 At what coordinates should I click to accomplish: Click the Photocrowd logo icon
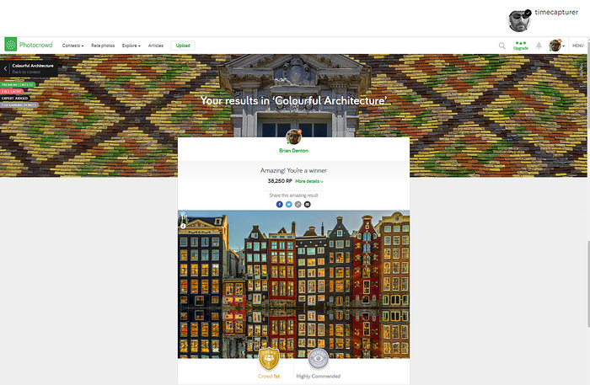pyautogui.click(x=10, y=45)
